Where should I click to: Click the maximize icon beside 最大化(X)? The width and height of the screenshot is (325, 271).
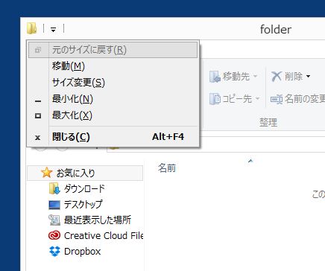(x=38, y=115)
